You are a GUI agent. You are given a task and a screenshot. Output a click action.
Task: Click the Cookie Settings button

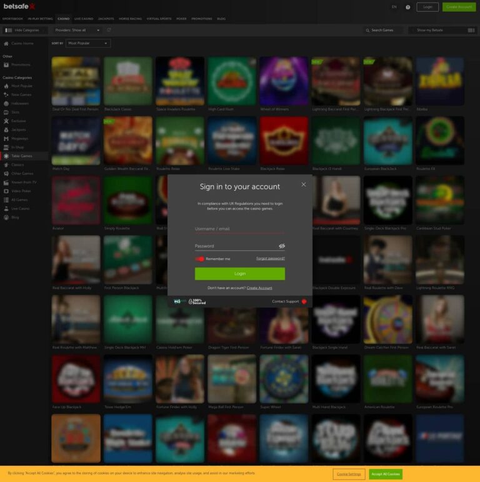click(349, 474)
